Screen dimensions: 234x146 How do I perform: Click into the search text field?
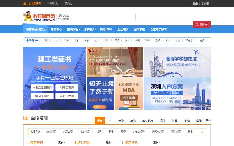click(x=164, y=17)
